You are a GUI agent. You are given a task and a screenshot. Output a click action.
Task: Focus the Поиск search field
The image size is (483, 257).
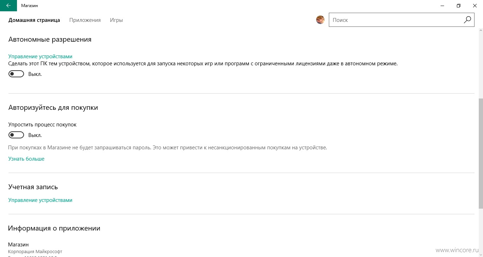click(x=395, y=20)
